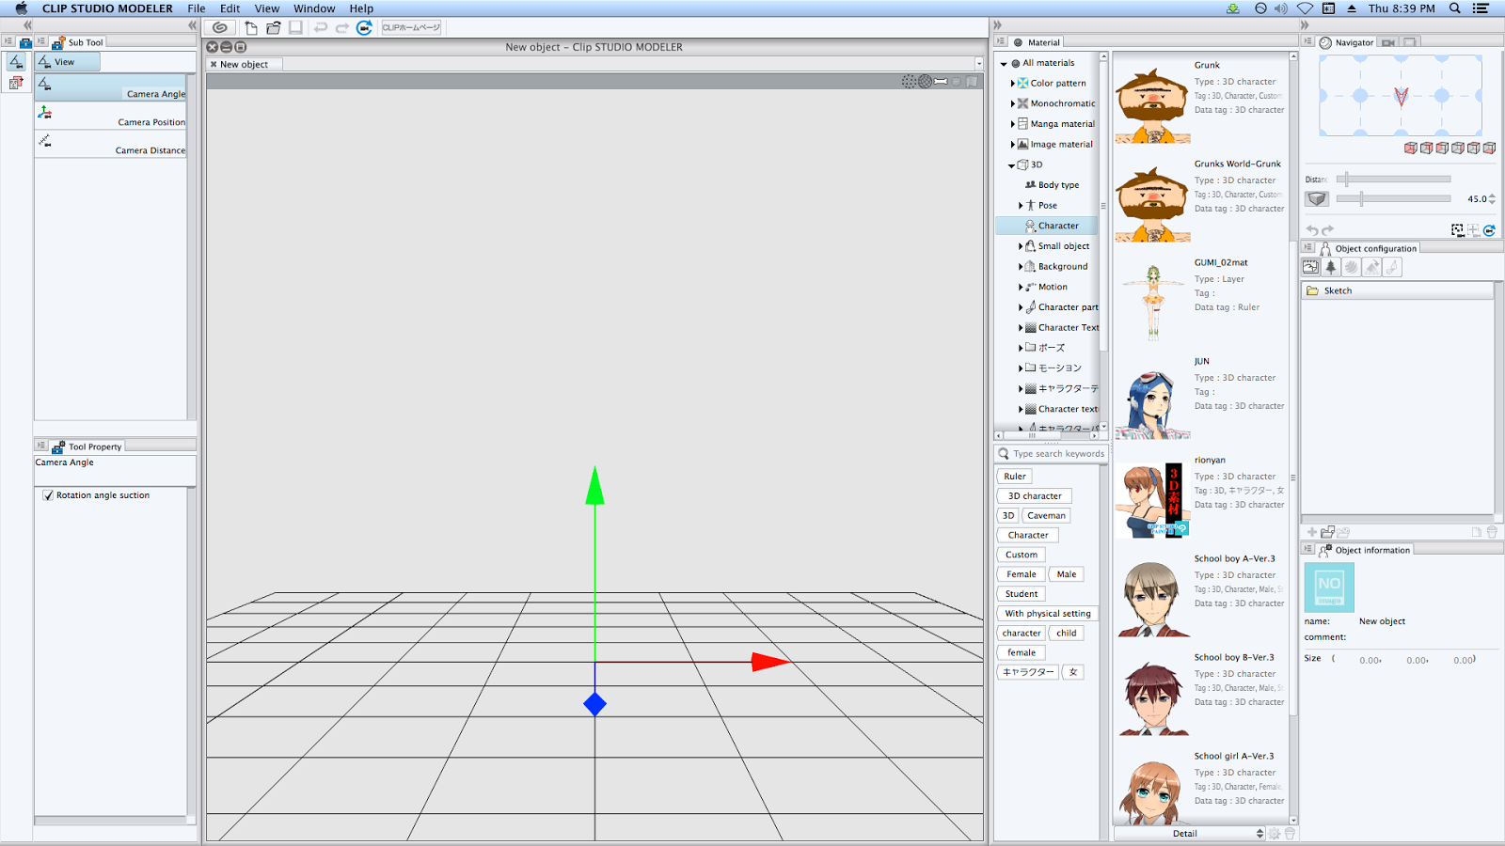Reset Navigator camera with blue icon
Screen dimensions: 1505x846
[x=1489, y=230]
